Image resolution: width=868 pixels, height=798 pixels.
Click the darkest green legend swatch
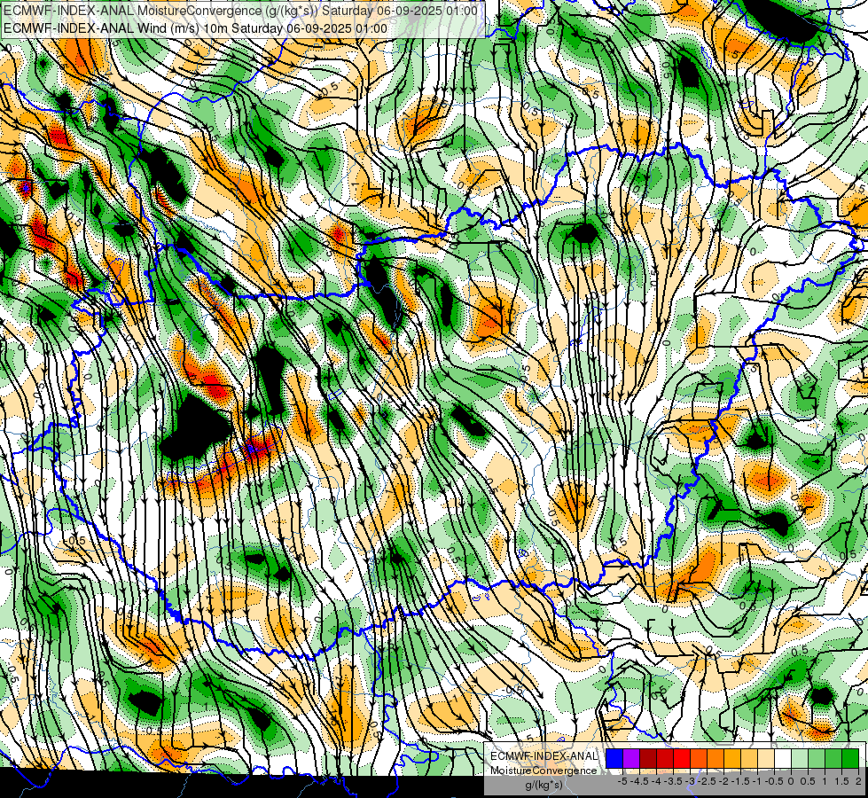[850, 758]
